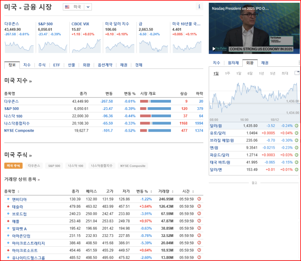Open the 선물 tab
This screenshot has width=301, height=261.
tap(71, 65)
